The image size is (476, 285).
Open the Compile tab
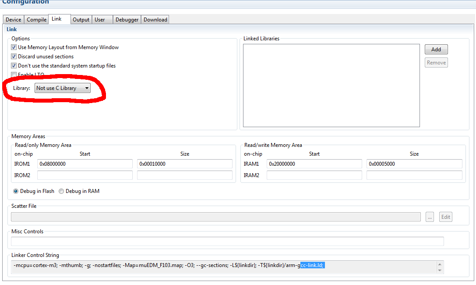tap(36, 19)
